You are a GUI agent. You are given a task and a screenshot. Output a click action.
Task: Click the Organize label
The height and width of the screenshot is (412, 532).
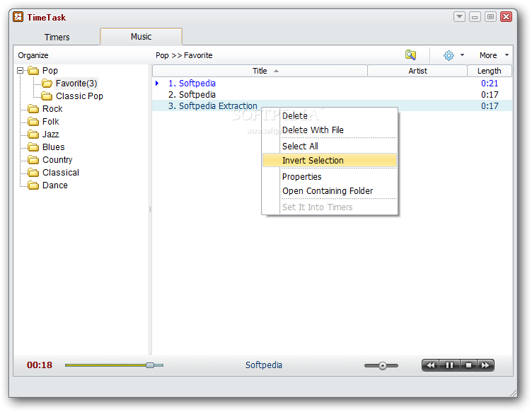[x=33, y=55]
